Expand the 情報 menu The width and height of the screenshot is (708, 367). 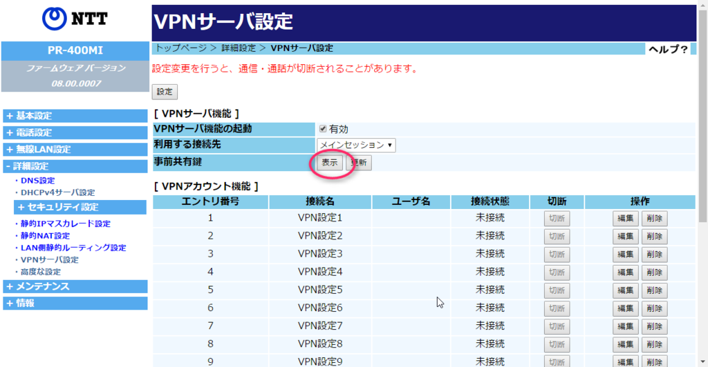click(x=75, y=303)
